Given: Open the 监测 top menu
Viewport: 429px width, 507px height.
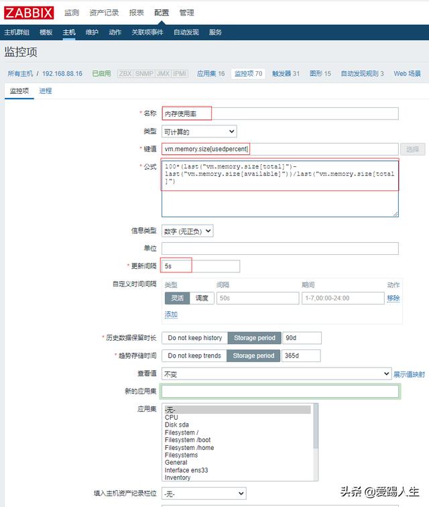Looking at the screenshot, I should click(x=72, y=13).
